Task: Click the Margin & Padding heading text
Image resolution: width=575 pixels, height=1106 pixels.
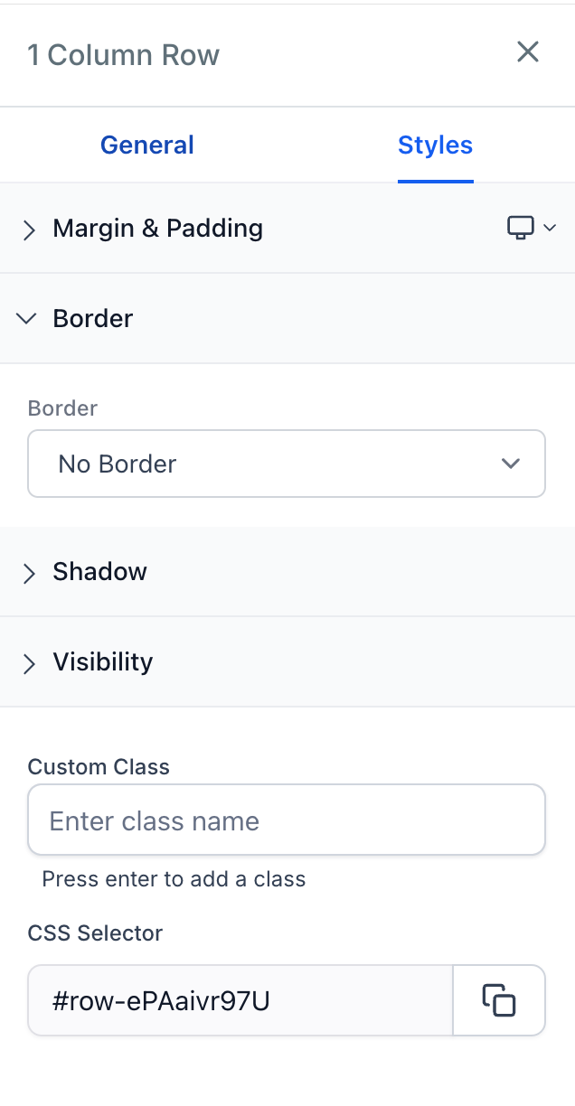Action: (158, 229)
